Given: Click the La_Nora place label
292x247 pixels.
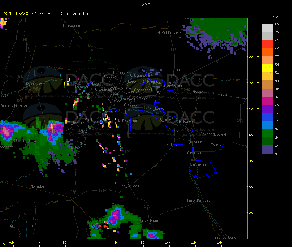Looking at the screenshot, I should [129, 82].
